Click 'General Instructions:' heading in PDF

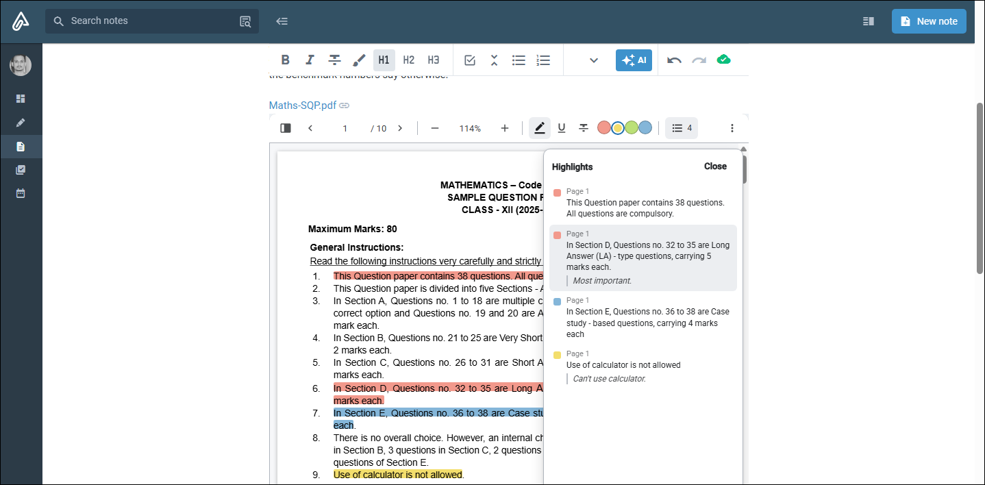357,247
